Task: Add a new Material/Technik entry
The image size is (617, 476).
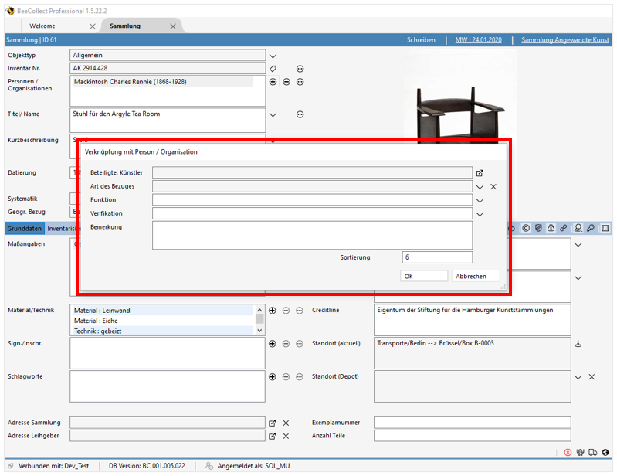Action: point(273,311)
